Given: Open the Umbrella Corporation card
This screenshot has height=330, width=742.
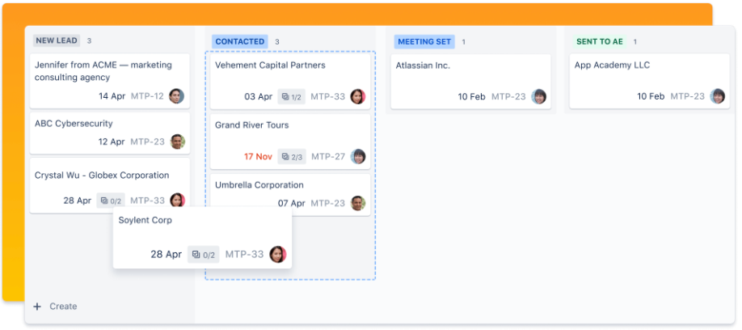Looking at the screenshot, I should click(x=259, y=185).
